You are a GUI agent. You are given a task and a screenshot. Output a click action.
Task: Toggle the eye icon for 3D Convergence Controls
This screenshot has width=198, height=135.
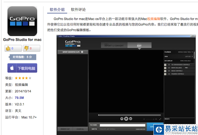coord(169,65)
